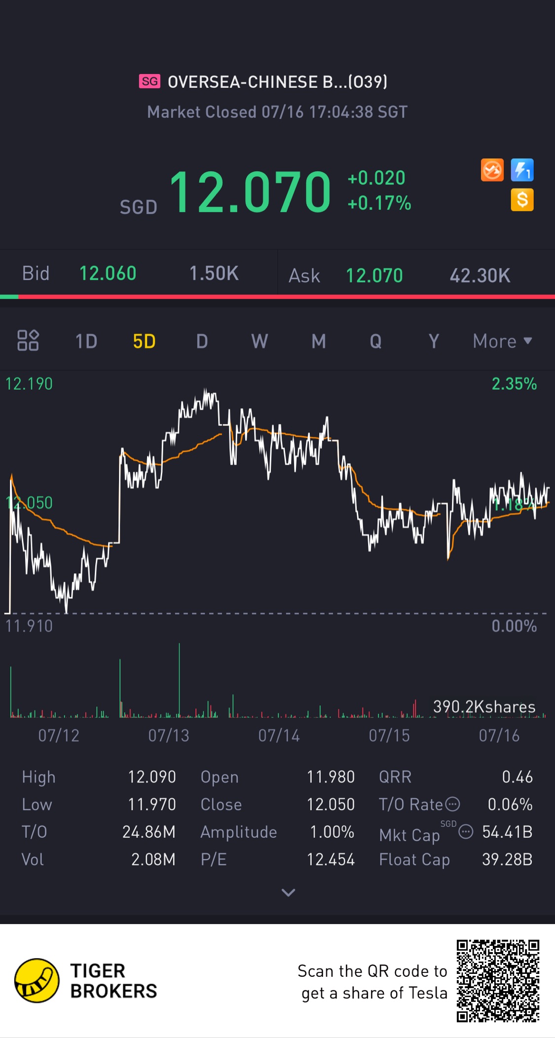The image size is (555, 1038).
Task: Tap the pink SG market badge
Action: 150,81
